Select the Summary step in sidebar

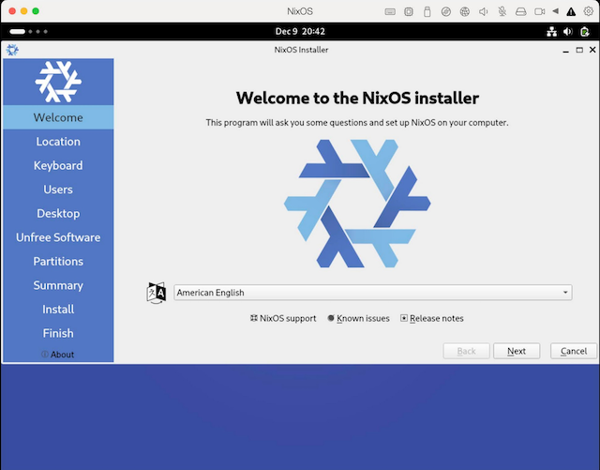click(58, 285)
